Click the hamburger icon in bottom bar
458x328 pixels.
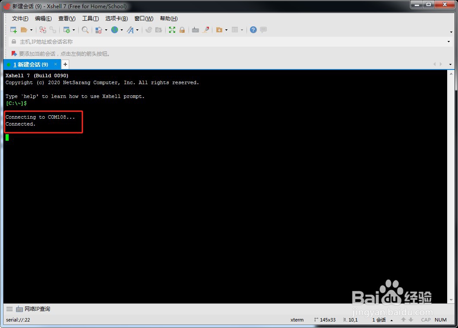coord(10,309)
